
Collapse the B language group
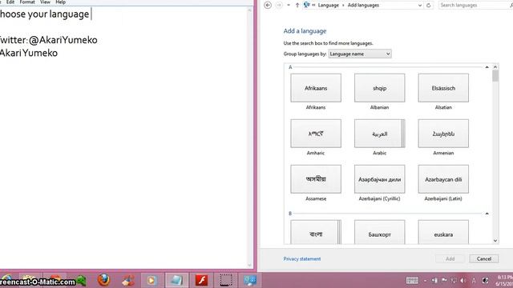click(487, 214)
